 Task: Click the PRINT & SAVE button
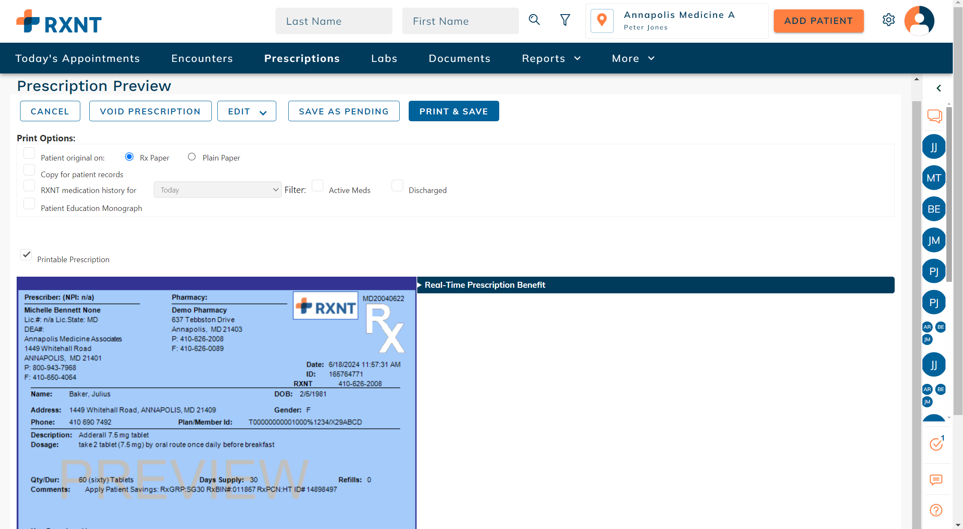click(454, 111)
